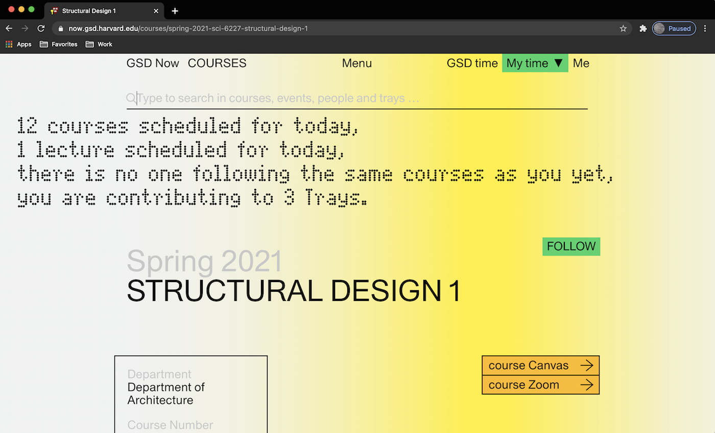Viewport: 715px width, 433px height.
Task: Navigate to COURSES in the navigation bar
Action: 217,63
